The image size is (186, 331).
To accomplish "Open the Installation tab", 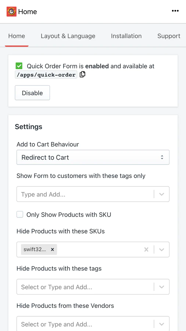I will [x=126, y=36].
